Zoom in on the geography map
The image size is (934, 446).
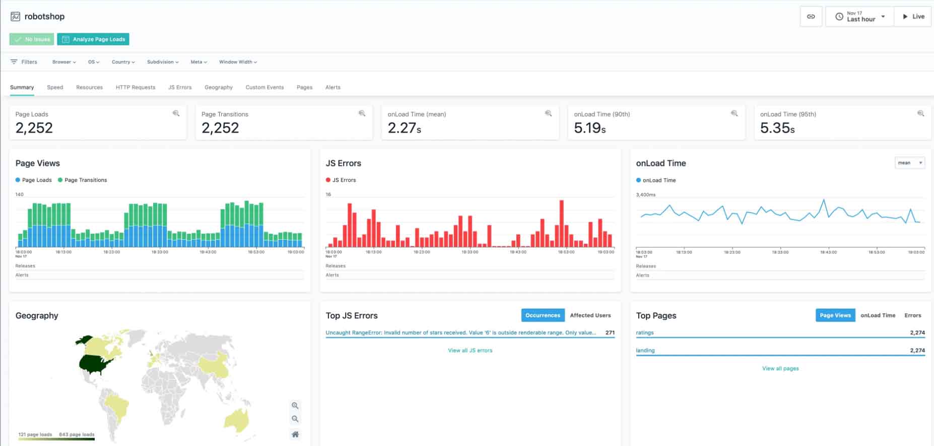[295, 406]
